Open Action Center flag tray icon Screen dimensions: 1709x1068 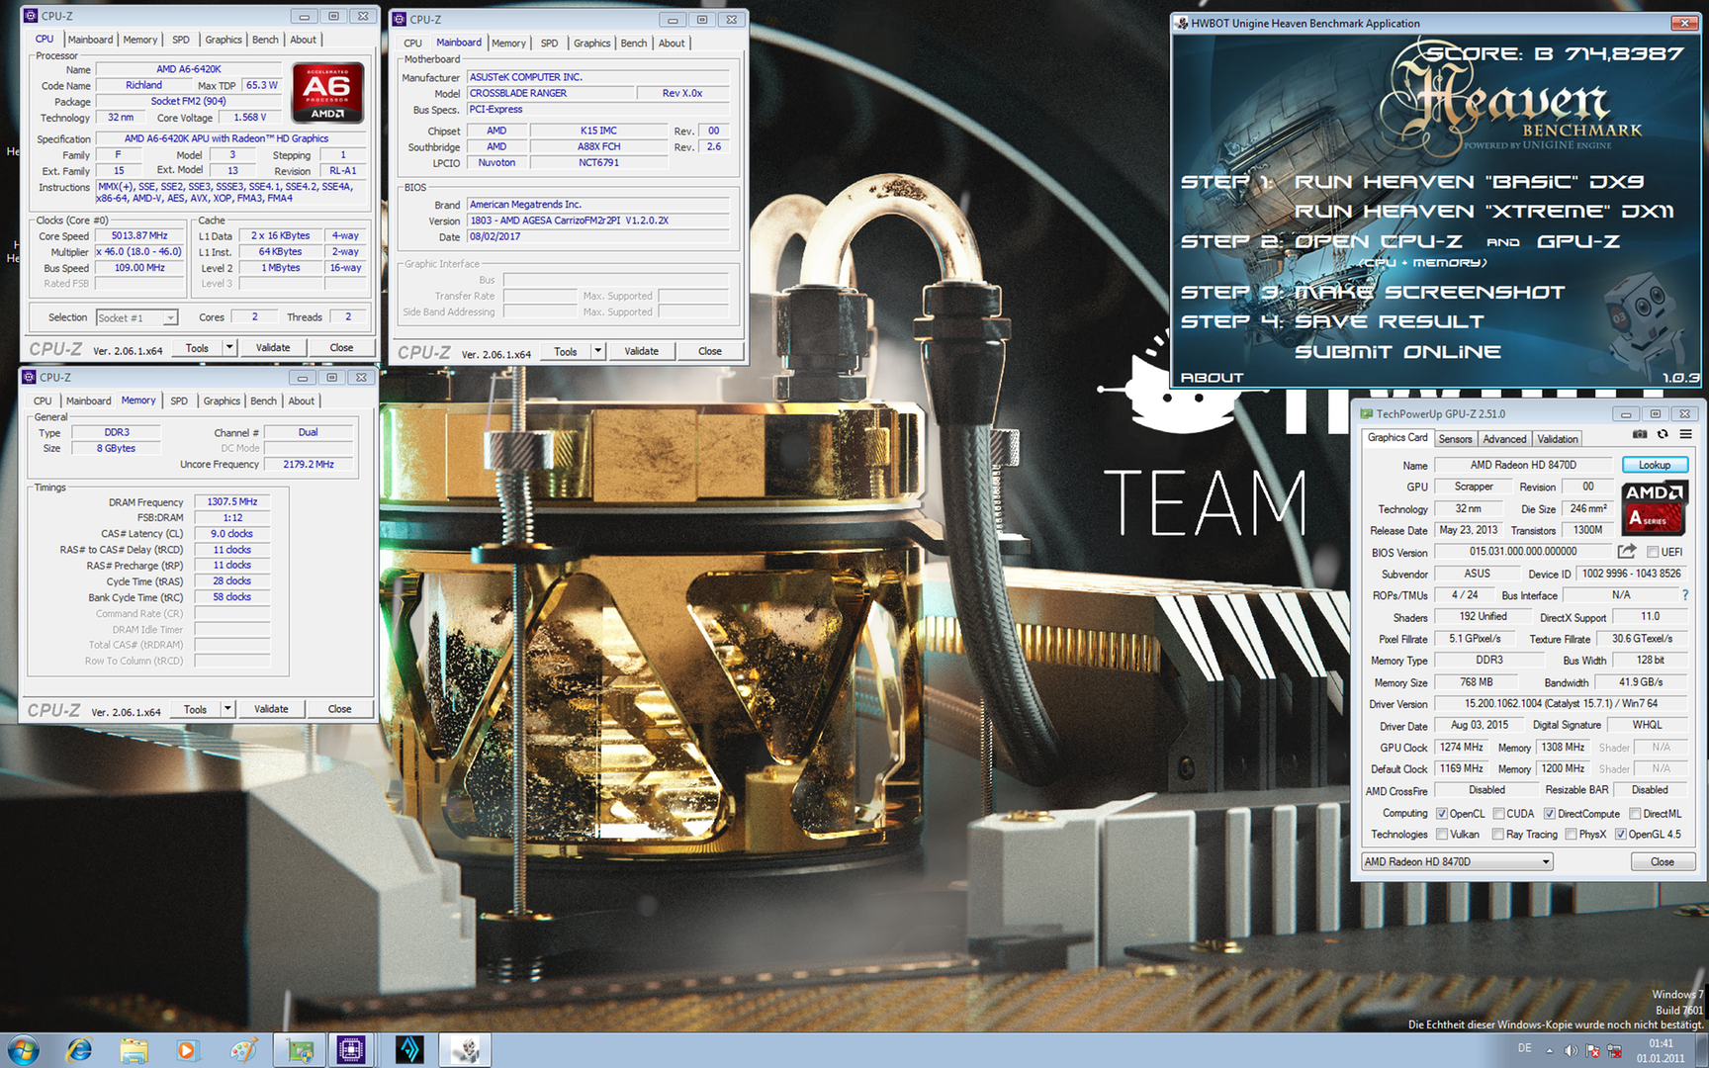[1593, 1050]
